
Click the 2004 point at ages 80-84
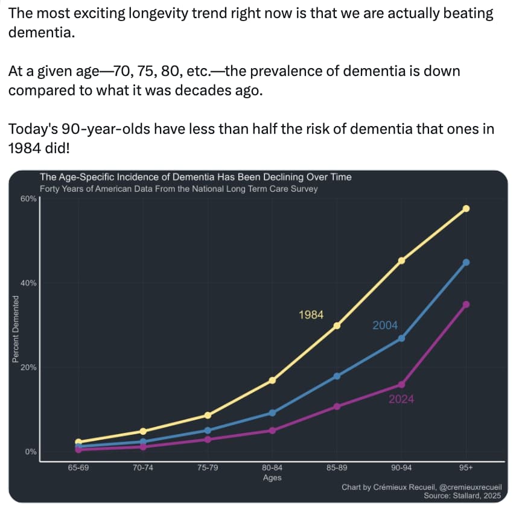click(x=272, y=413)
